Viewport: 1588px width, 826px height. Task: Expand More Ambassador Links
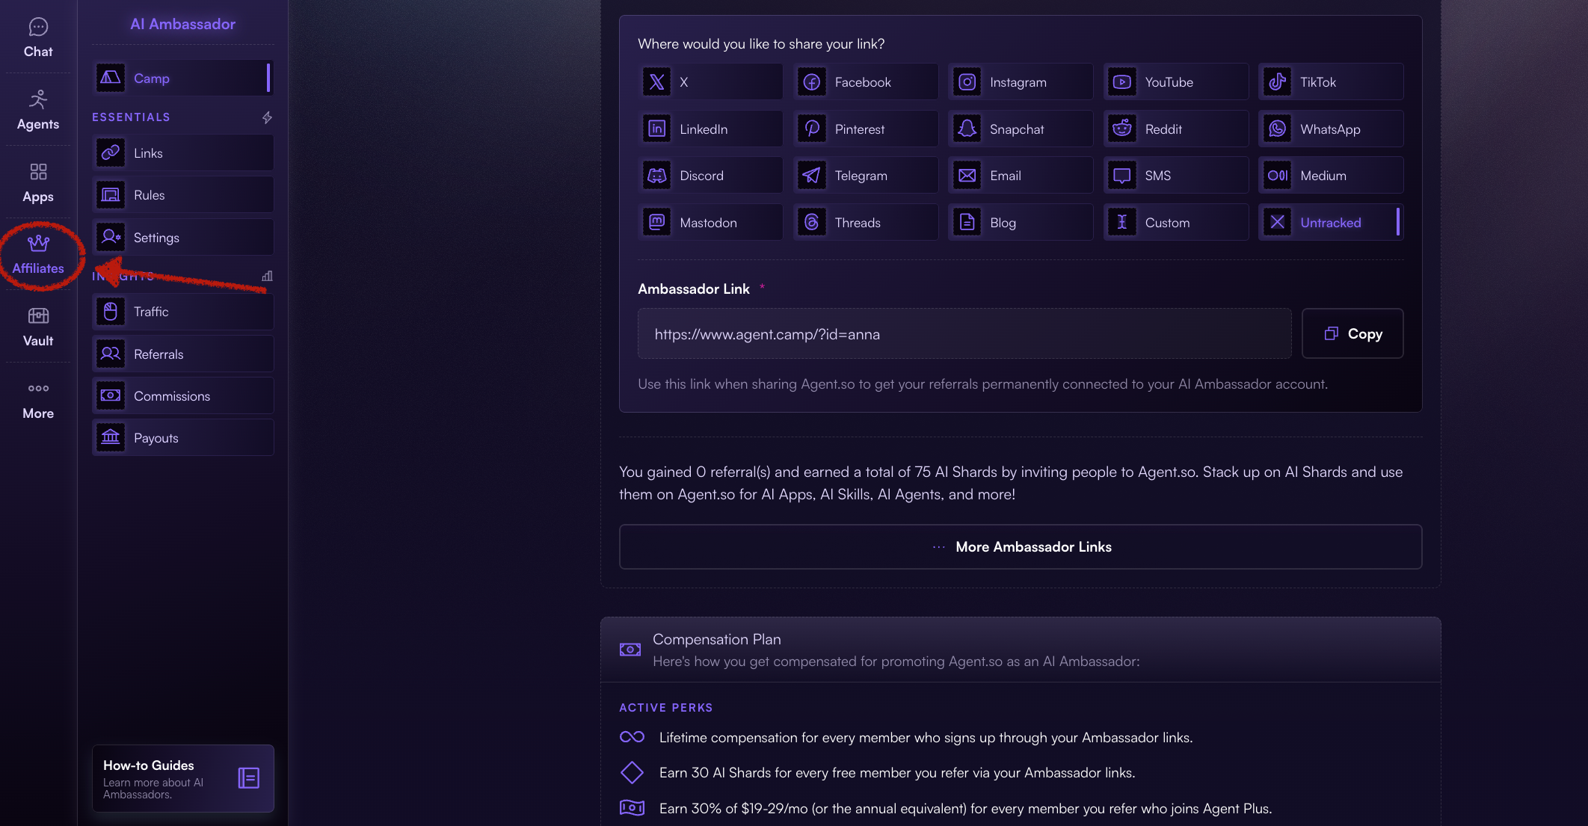pos(1021,546)
